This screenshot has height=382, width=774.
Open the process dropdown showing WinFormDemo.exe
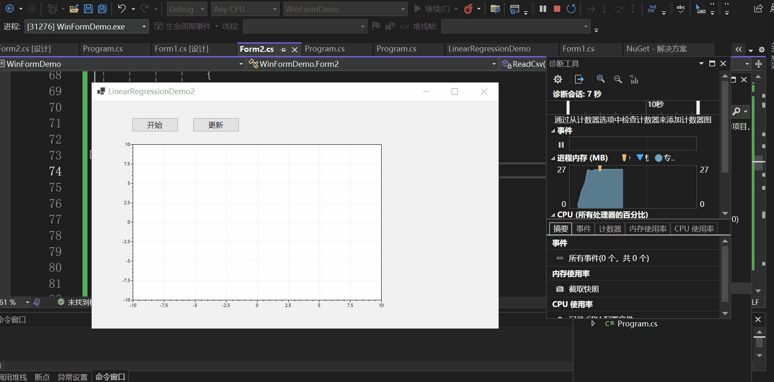click(x=144, y=27)
